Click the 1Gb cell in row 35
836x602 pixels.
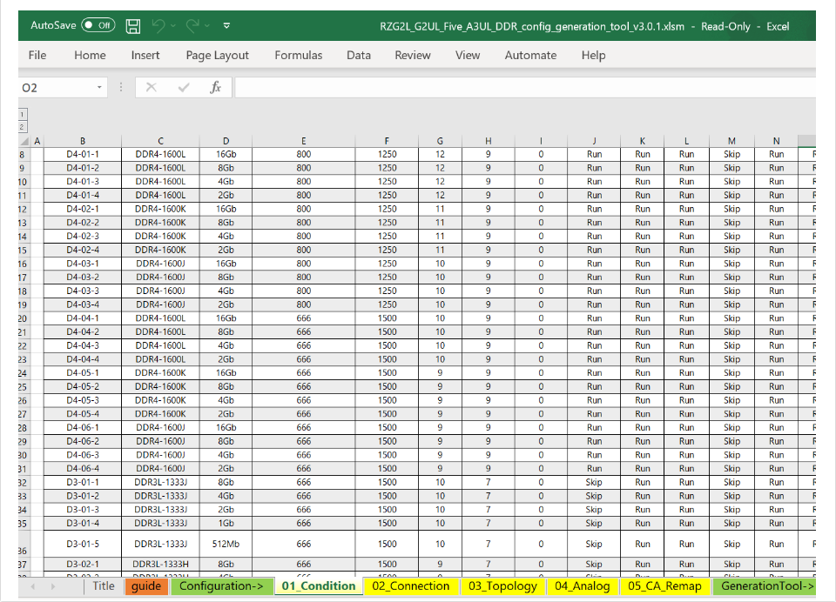click(226, 523)
